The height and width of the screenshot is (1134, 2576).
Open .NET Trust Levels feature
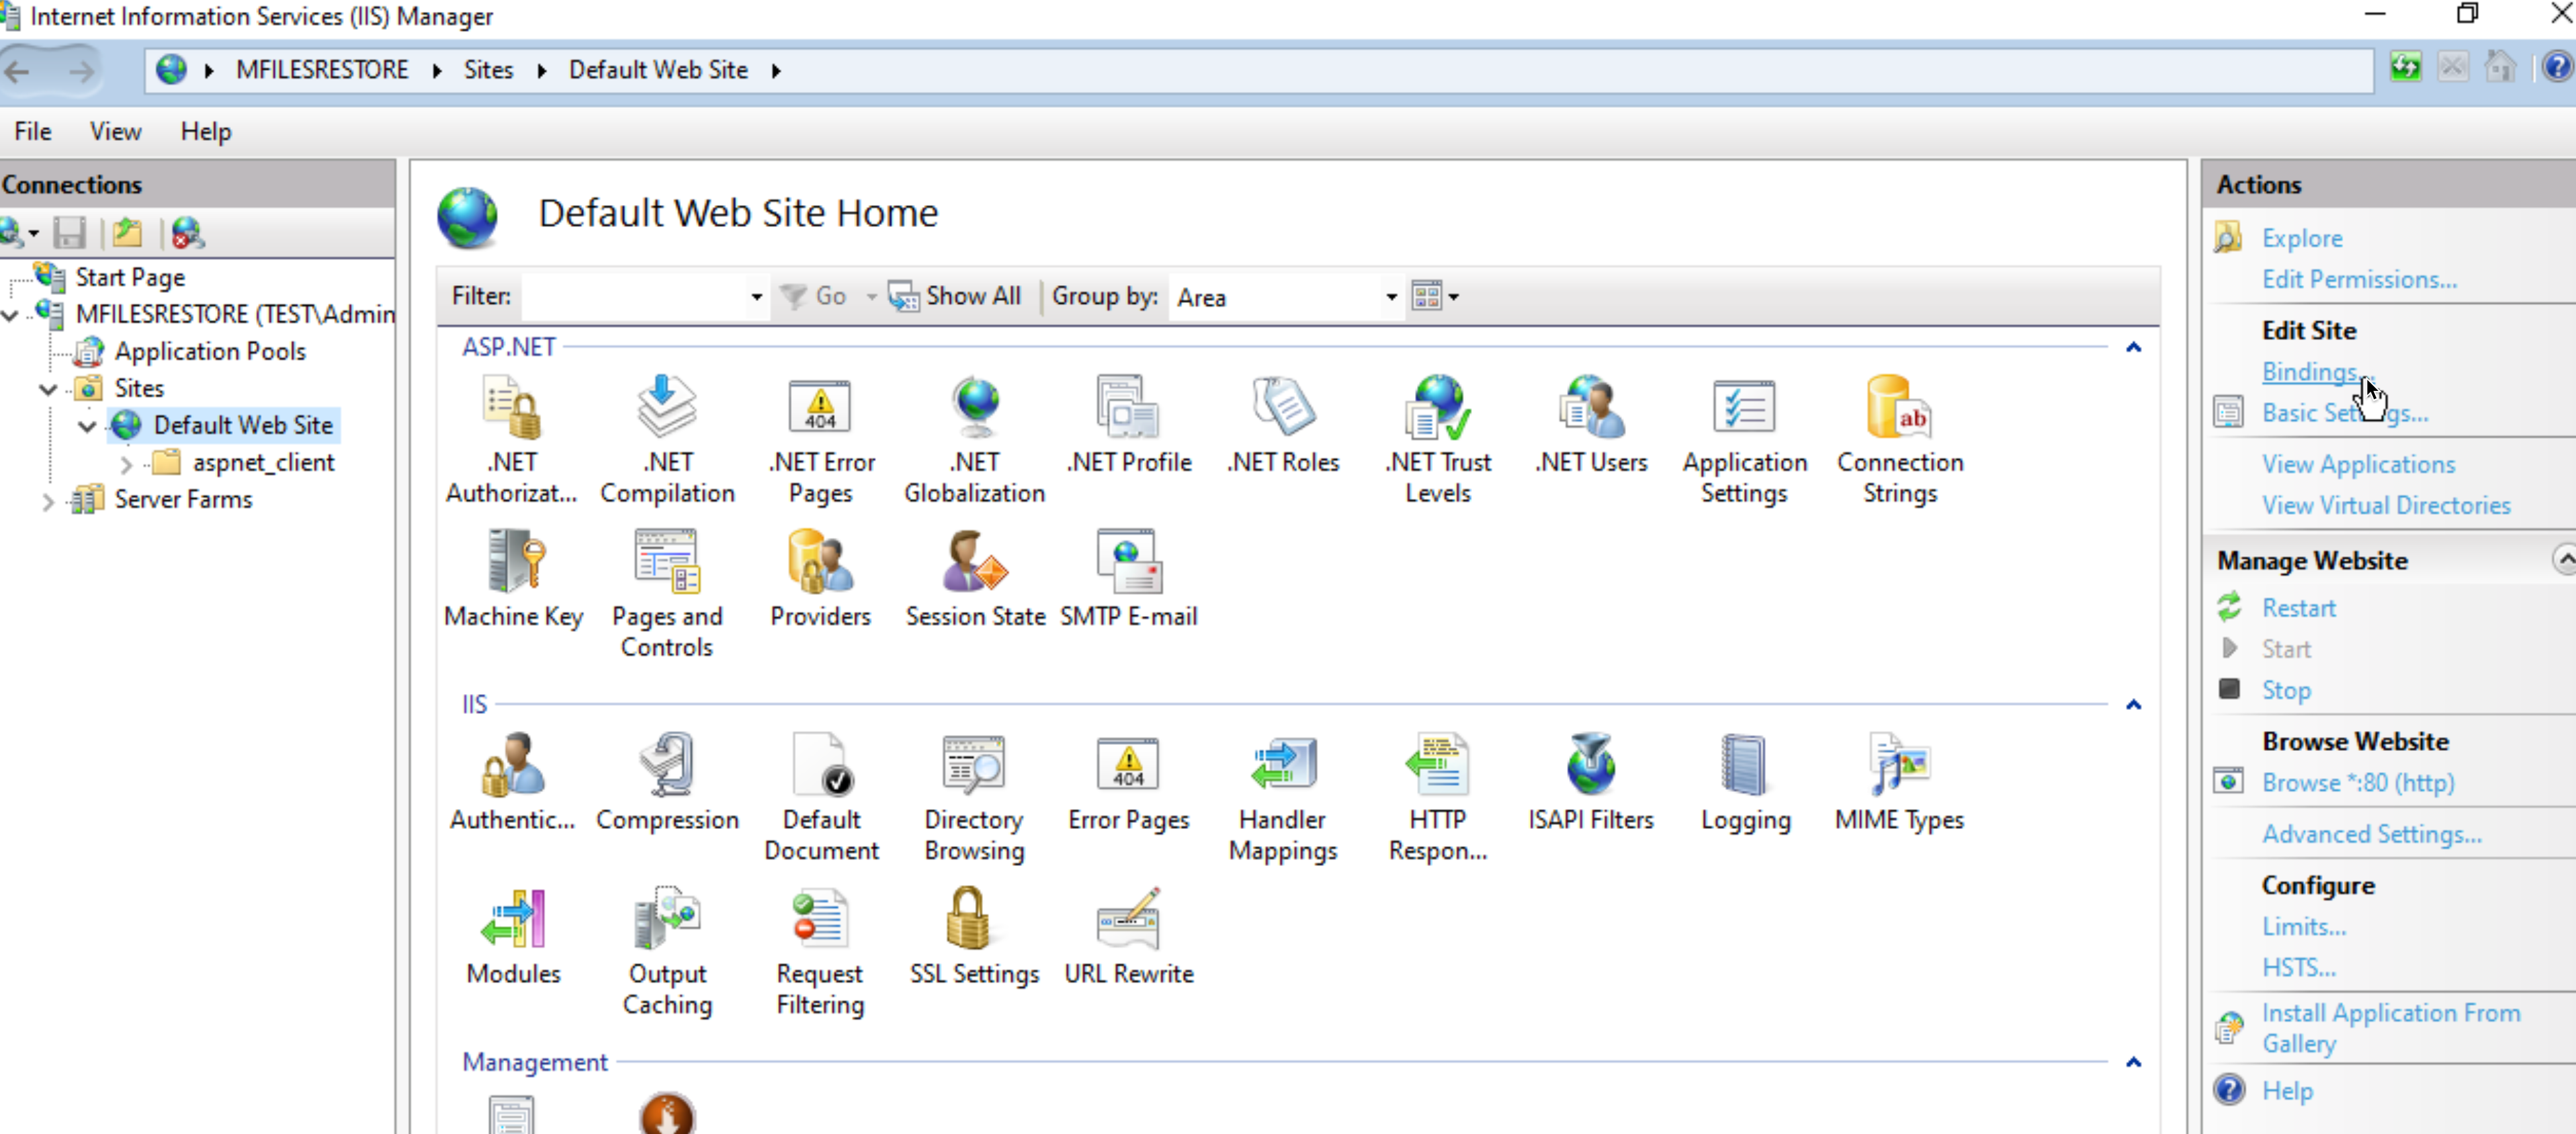pyautogui.click(x=1437, y=438)
